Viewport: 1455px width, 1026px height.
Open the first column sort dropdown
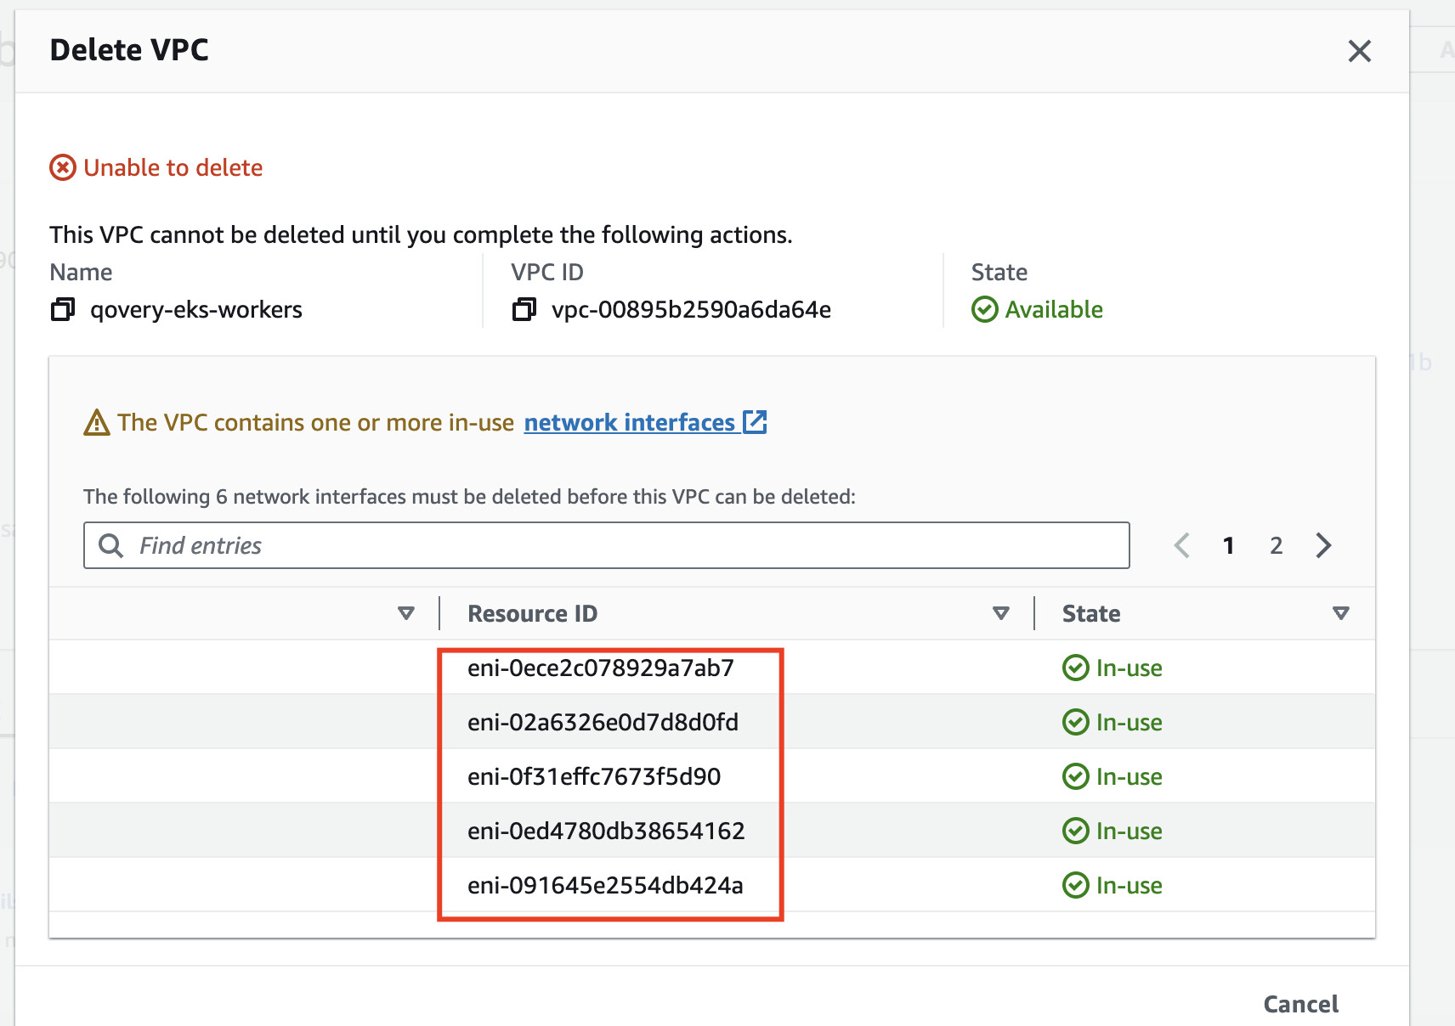406,613
